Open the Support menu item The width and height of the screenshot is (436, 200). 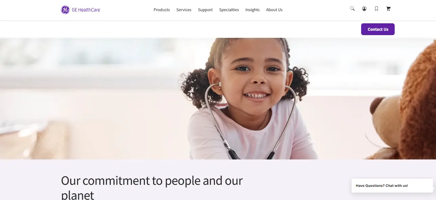click(x=205, y=10)
